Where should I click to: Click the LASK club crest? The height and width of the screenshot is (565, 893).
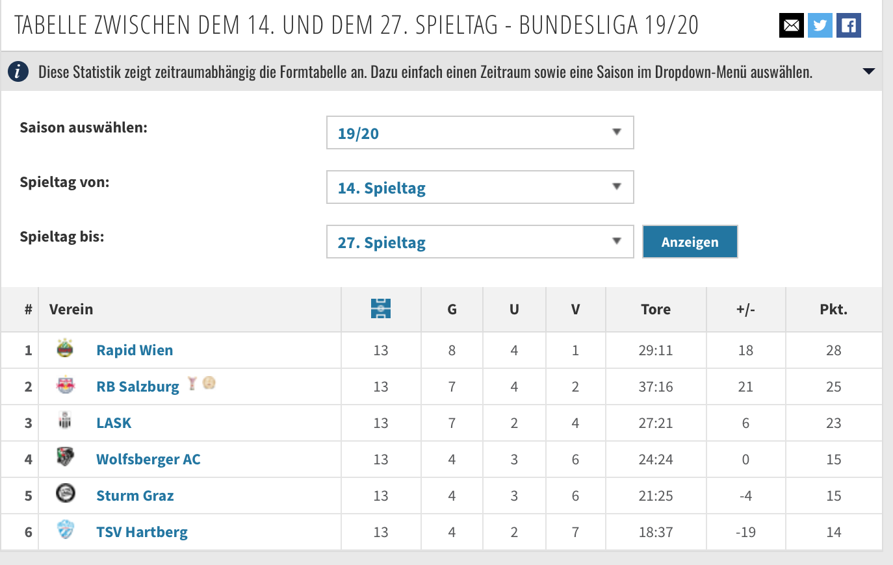[x=65, y=421]
